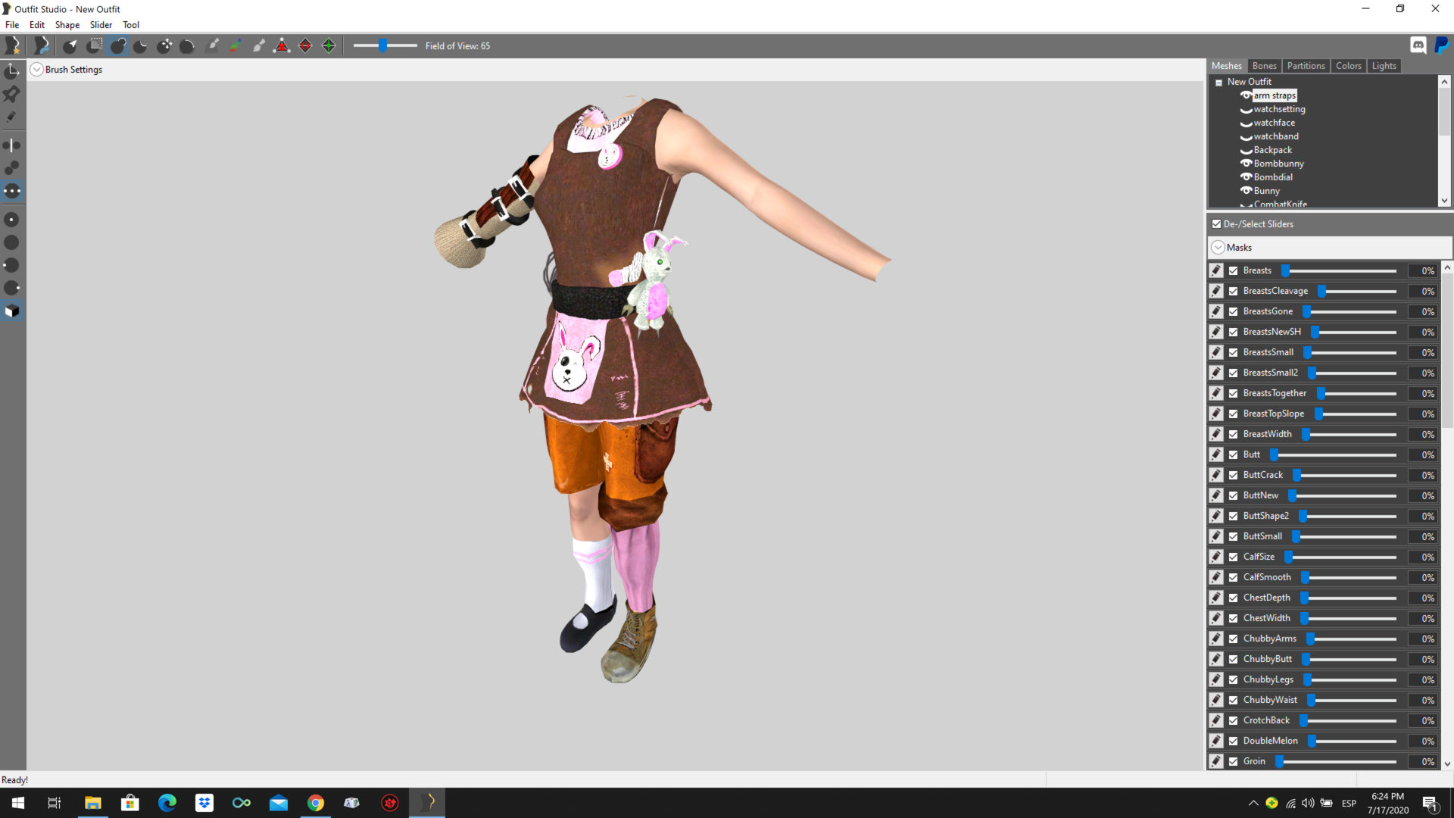This screenshot has height=818, width=1454.
Task: Check the De-/Select Sliders checkbox
Action: (1217, 224)
